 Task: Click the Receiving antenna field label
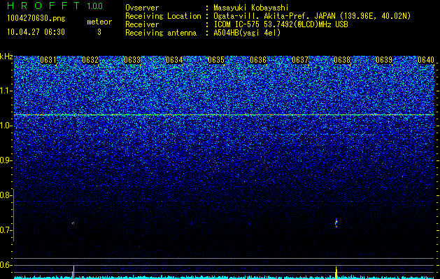(161, 33)
